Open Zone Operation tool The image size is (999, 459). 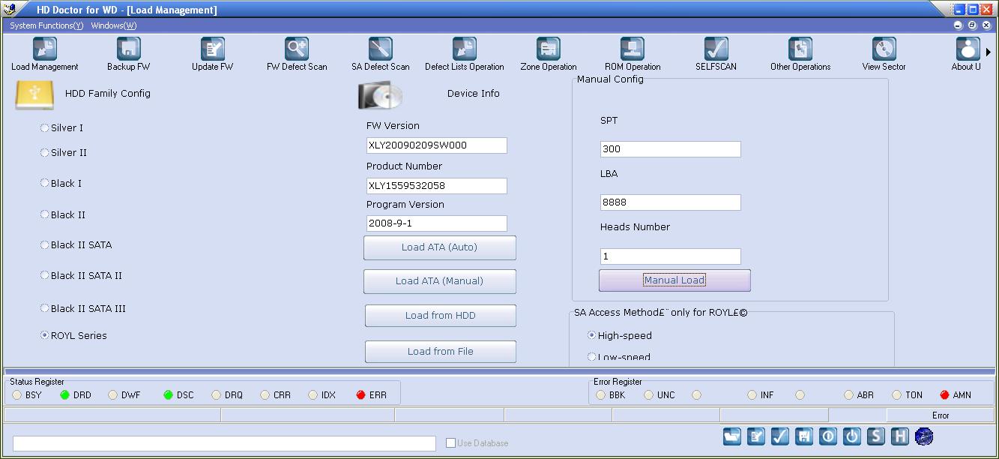(549, 49)
